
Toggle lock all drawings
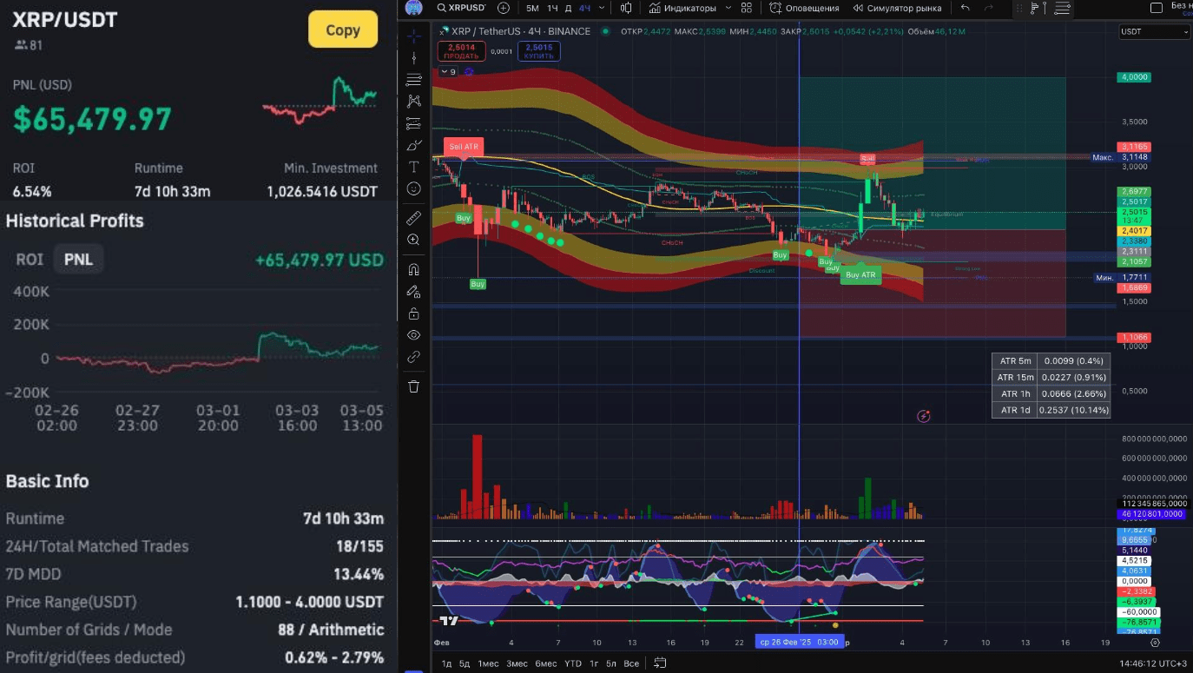click(414, 313)
